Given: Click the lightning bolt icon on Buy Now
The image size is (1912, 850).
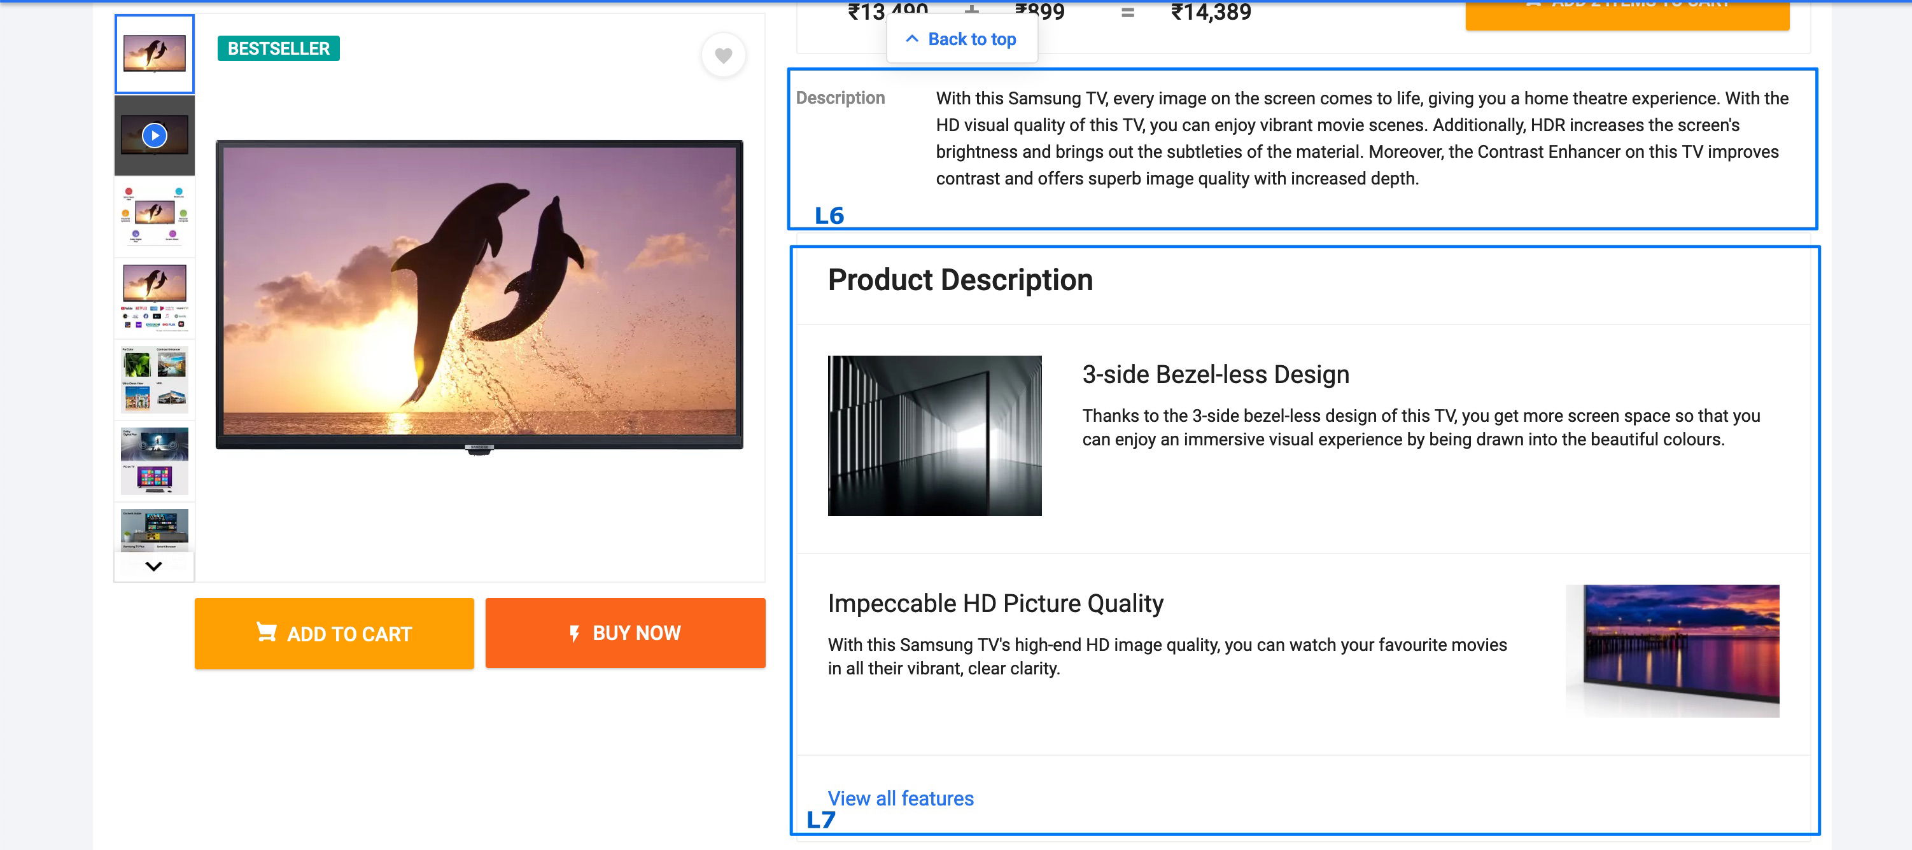Looking at the screenshot, I should (x=573, y=634).
